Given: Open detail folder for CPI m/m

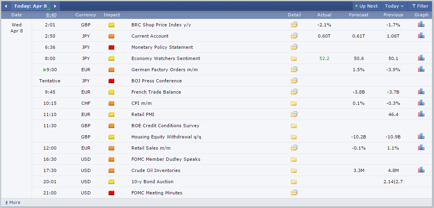Looking at the screenshot, I should (x=294, y=103).
